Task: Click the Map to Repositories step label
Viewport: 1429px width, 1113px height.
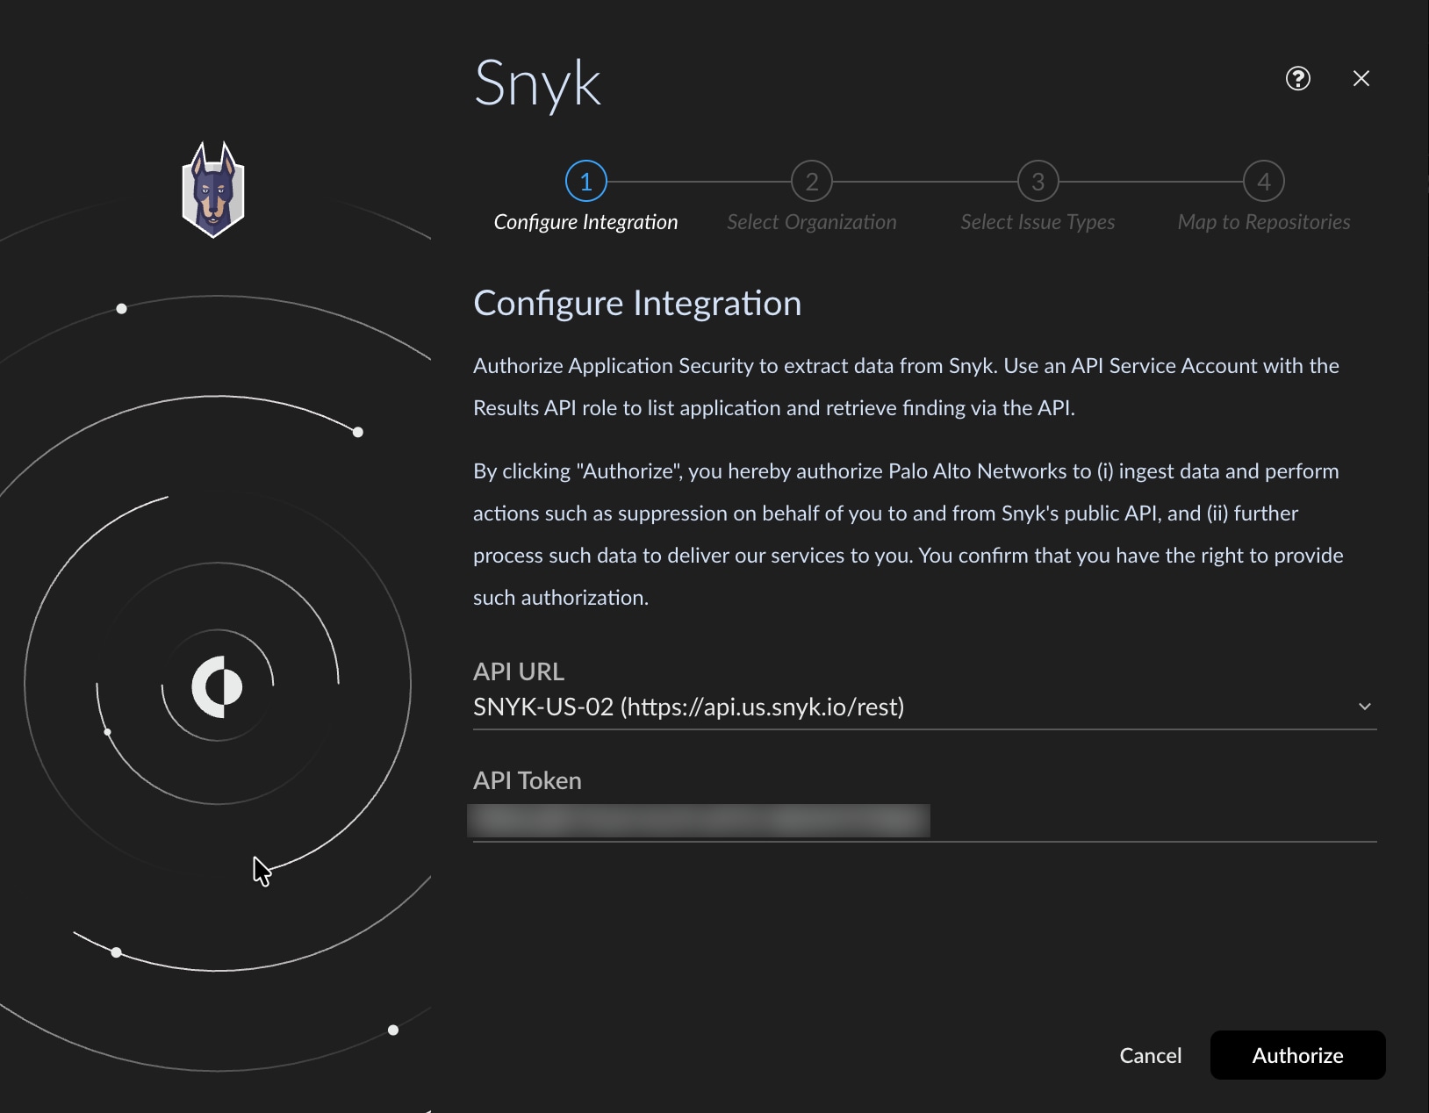Action: [1264, 222]
